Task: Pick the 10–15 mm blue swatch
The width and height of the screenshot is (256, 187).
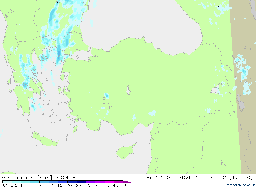Action: (54, 182)
